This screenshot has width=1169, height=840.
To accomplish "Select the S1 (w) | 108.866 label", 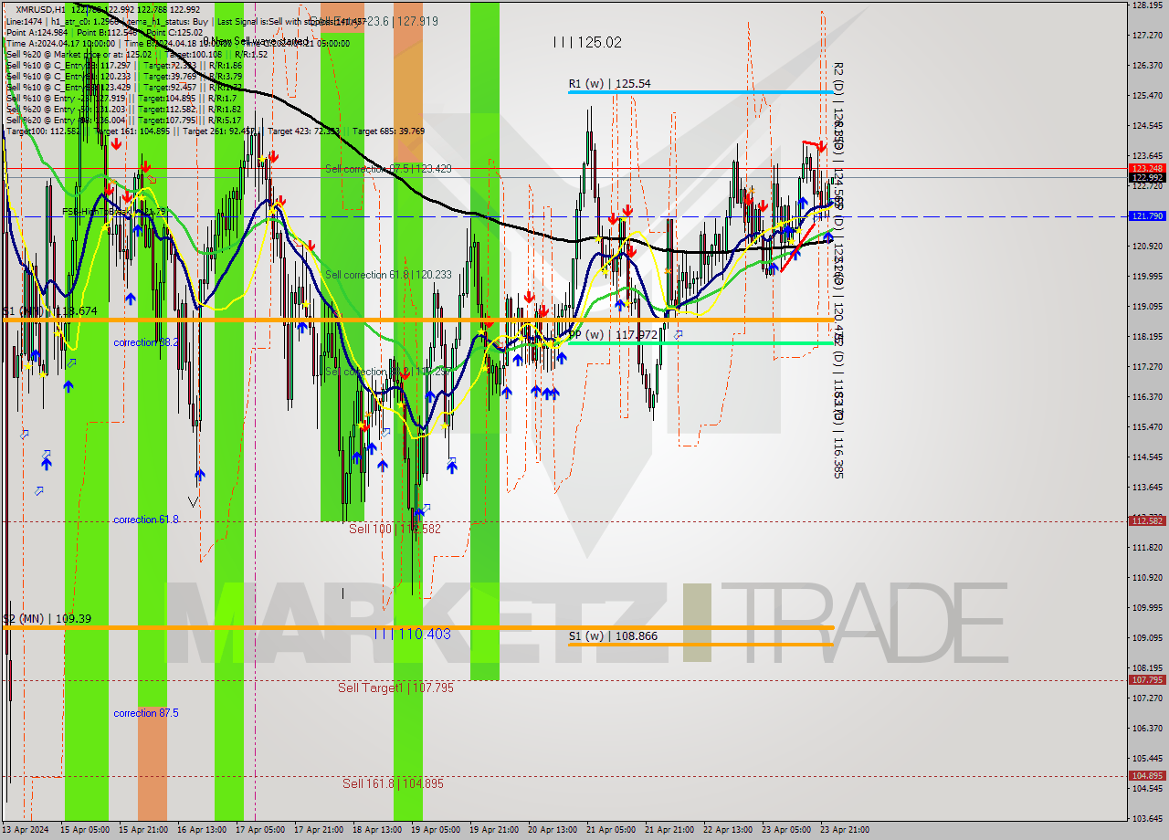I will (x=613, y=635).
